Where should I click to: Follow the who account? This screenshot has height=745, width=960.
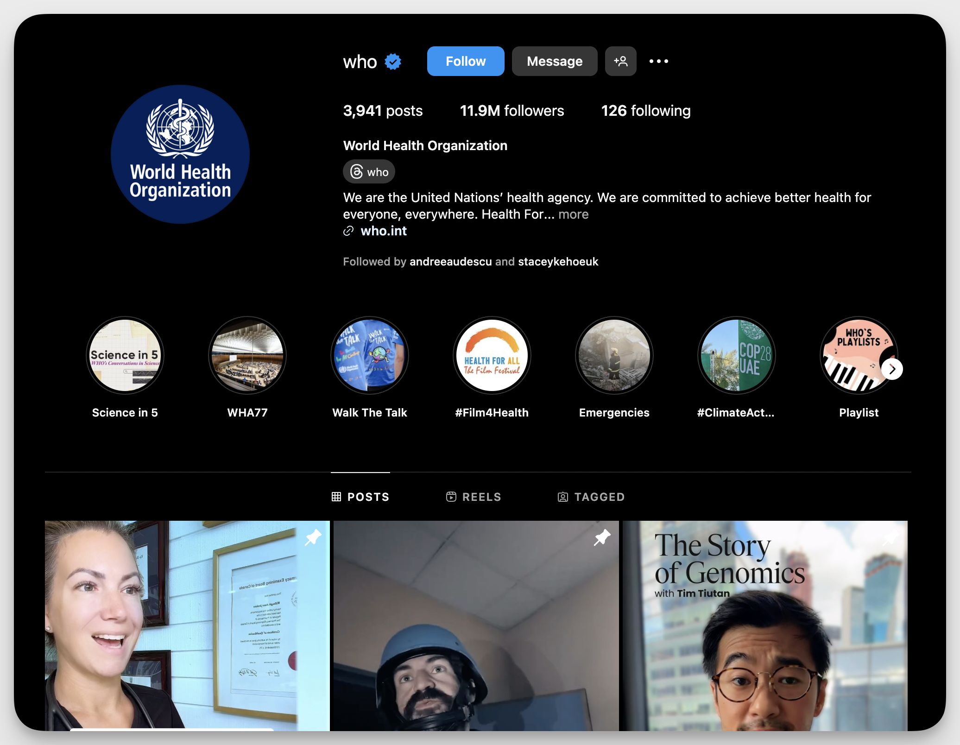click(x=466, y=61)
